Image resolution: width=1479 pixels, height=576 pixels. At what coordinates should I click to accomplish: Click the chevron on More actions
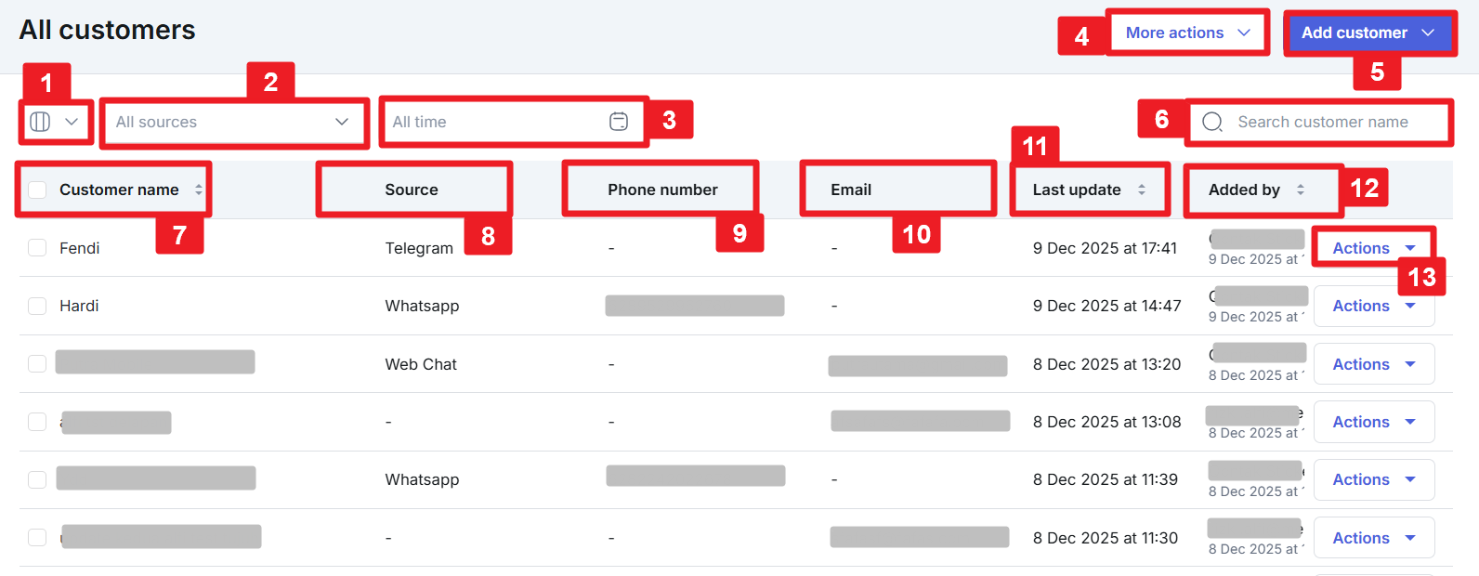tap(1244, 33)
